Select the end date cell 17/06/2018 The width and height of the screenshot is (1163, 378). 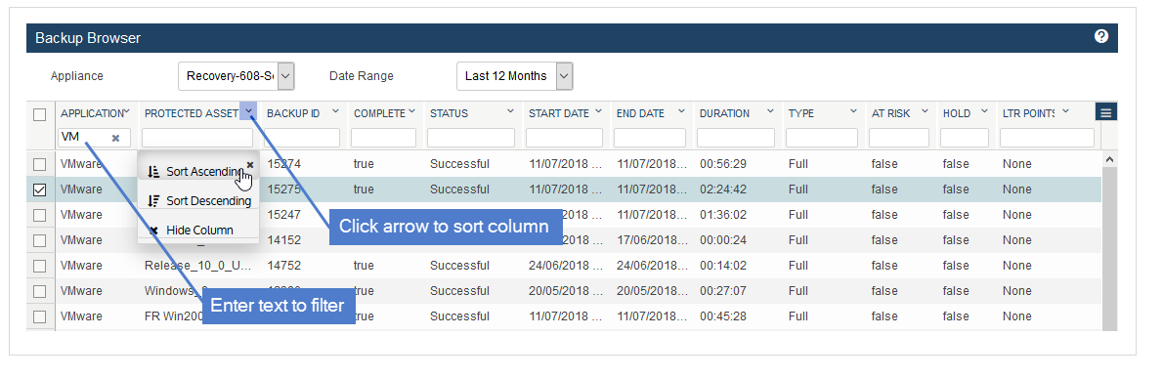point(653,240)
